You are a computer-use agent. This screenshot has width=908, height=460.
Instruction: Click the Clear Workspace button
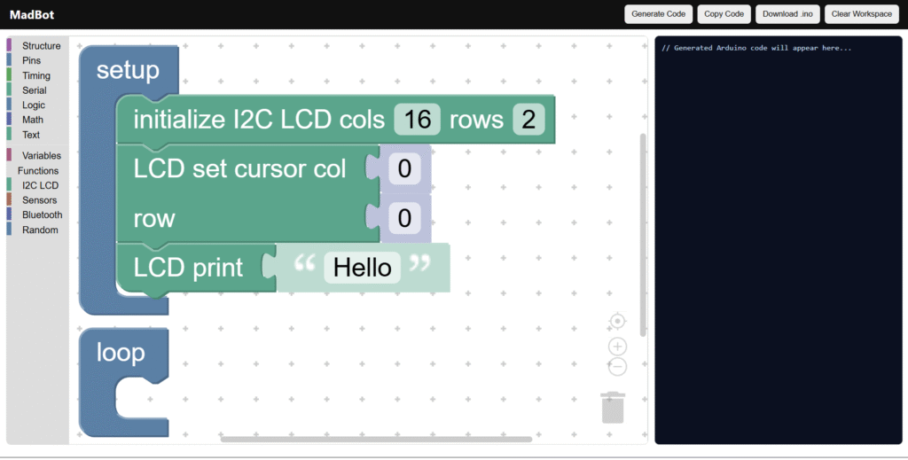(x=861, y=14)
